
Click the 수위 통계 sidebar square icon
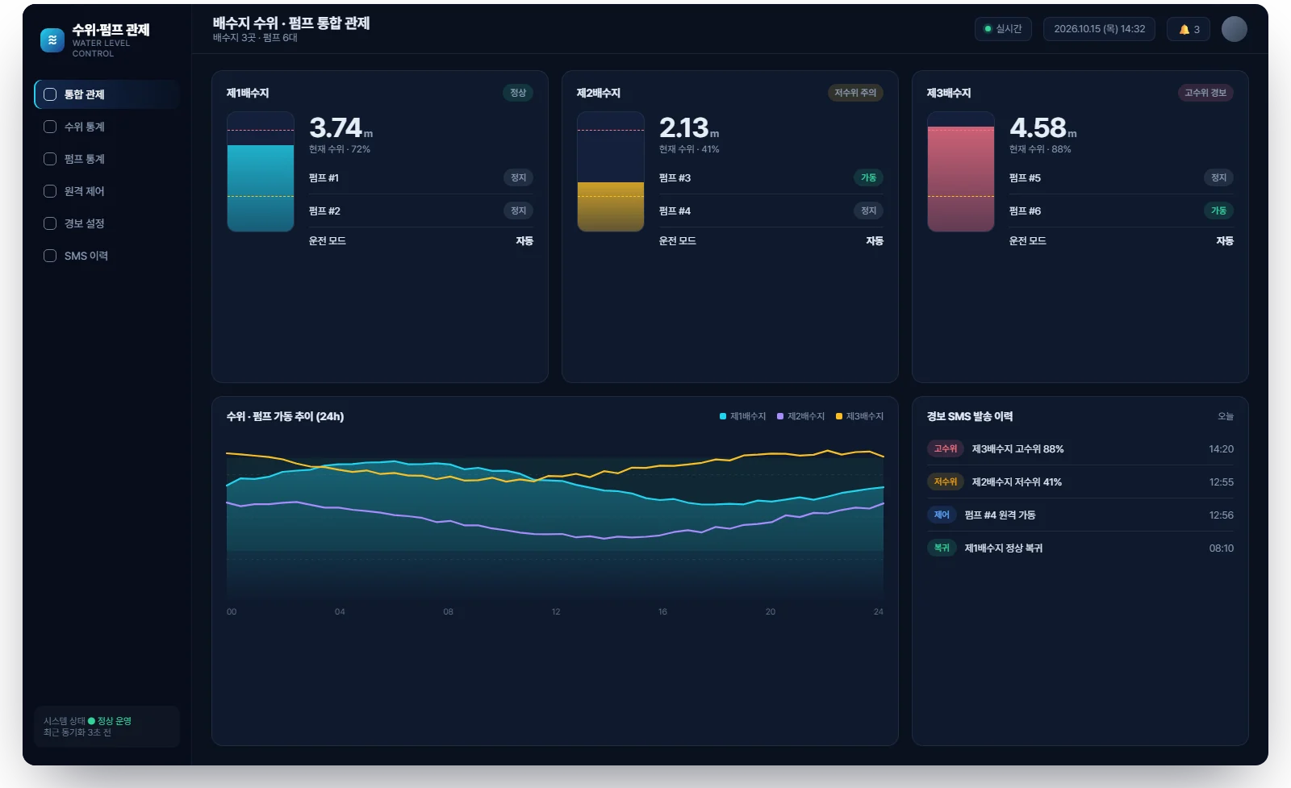click(x=50, y=127)
